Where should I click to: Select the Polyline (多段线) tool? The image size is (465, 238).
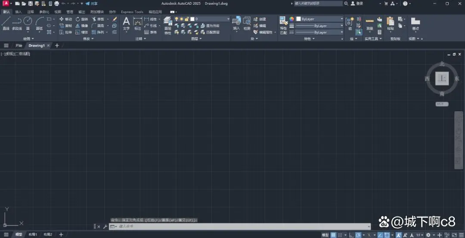tap(17, 24)
